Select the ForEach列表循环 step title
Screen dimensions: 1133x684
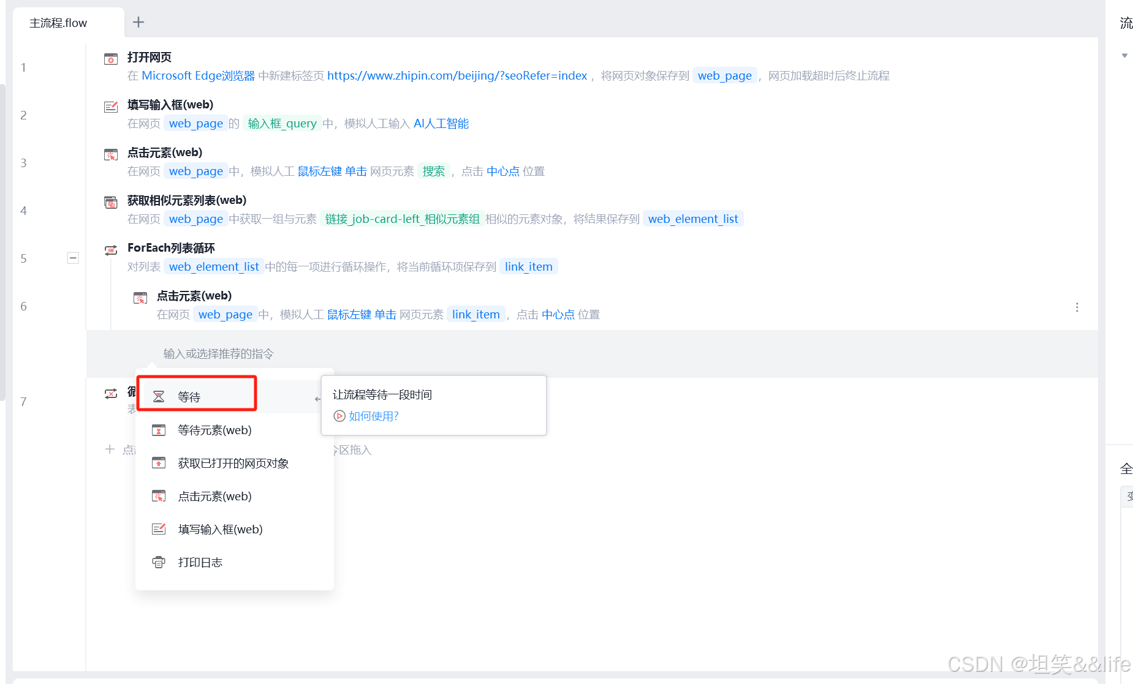pyautogui.click(x=171, y=248)
